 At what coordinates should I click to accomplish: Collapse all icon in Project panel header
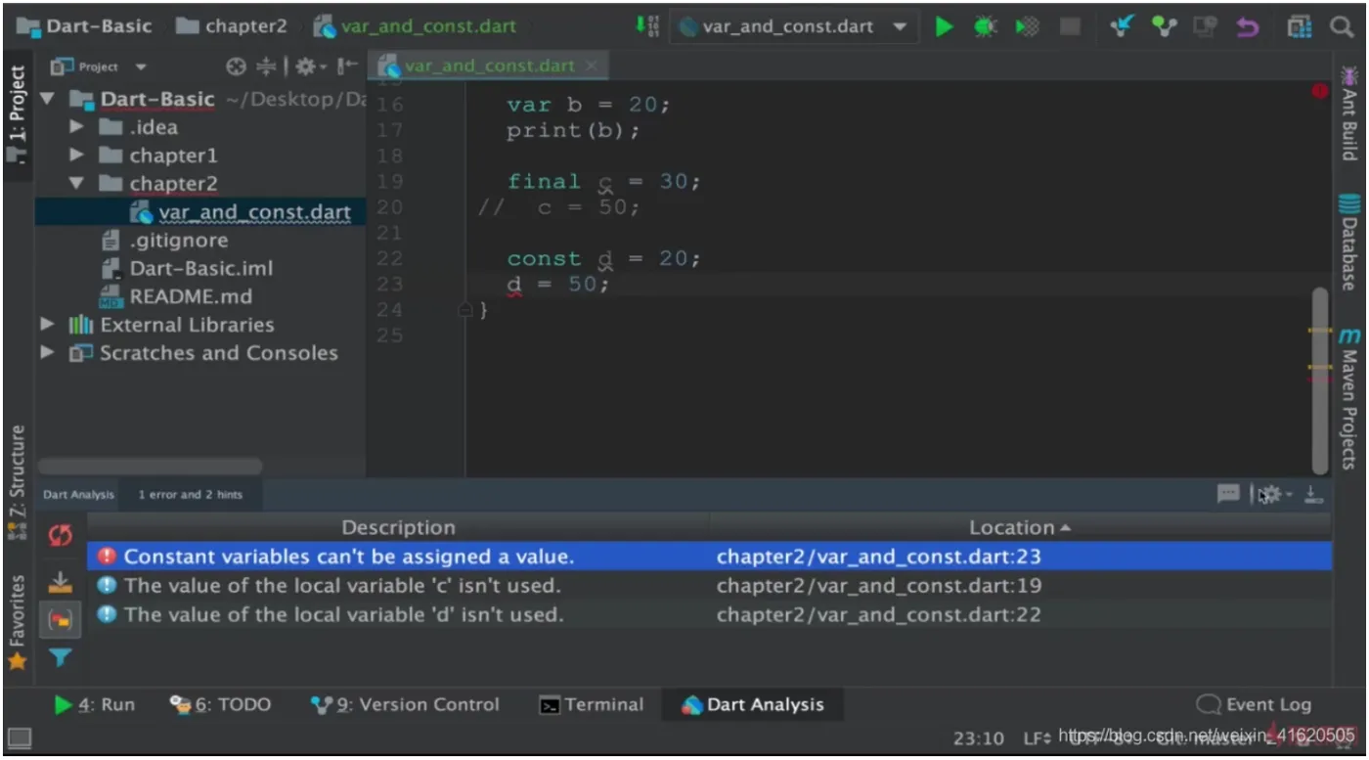266,67
